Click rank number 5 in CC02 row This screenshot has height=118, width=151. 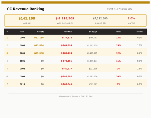pyautogui.click(x=7, y=69)
